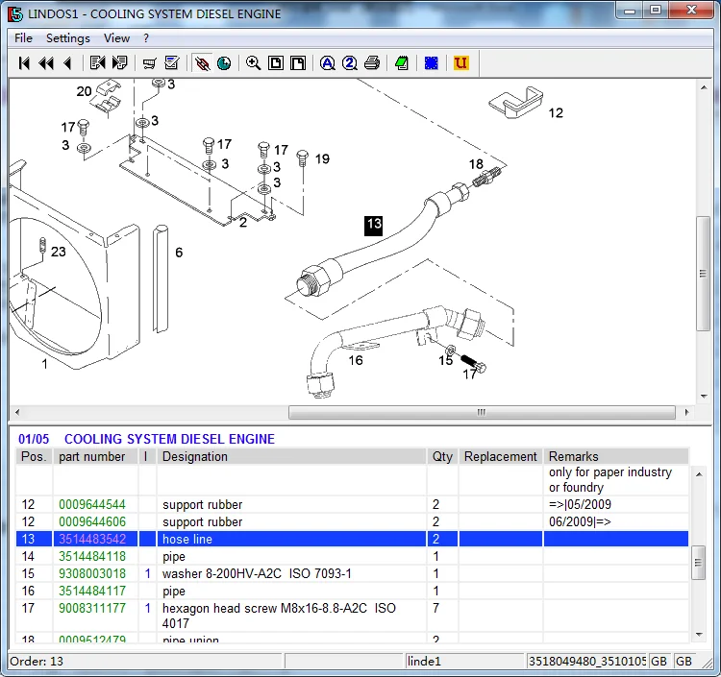Click the diagram's vertical scrollbar down arrow
This screenshot has width=721, height=677.
[x=704, y=397]
